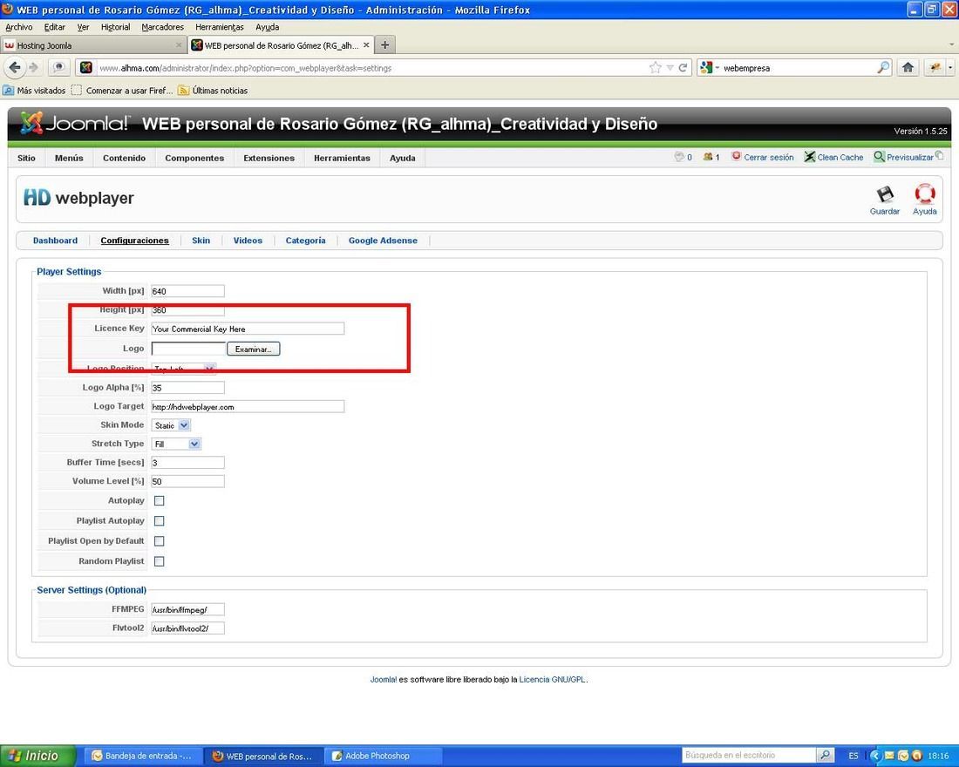Click the Firefox forward arrow button
This screenshot has width=959, height=767.
click(34, 67)
